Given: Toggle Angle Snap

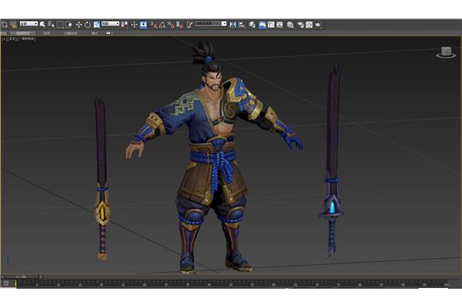Looking at the screenshot, I should click(162, 25).
